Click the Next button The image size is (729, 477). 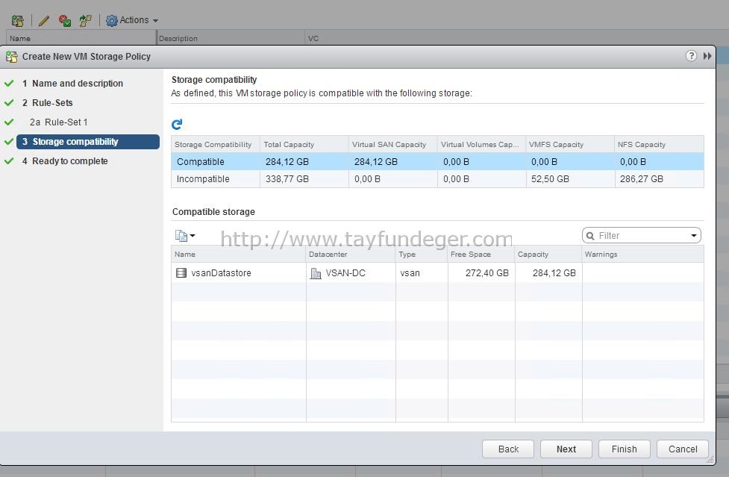566,449
